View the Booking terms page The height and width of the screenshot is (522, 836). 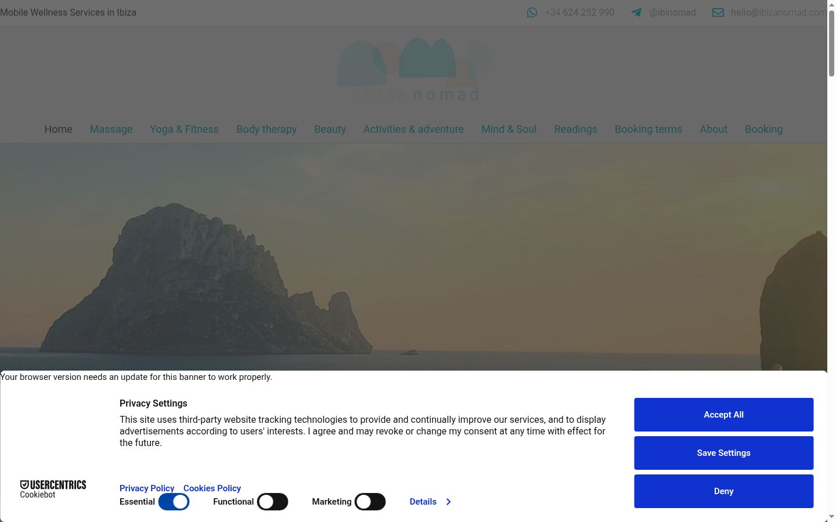648,129
